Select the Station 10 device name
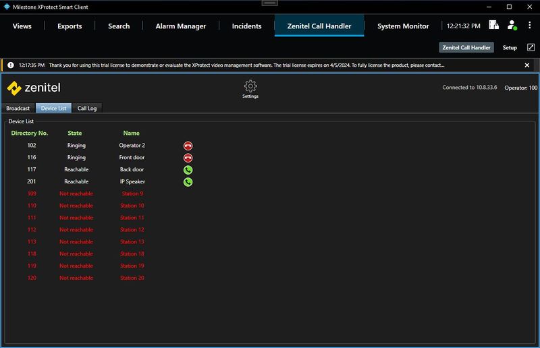Image resolution: width=540 pixels, height=348 pixels. point(132,206)
